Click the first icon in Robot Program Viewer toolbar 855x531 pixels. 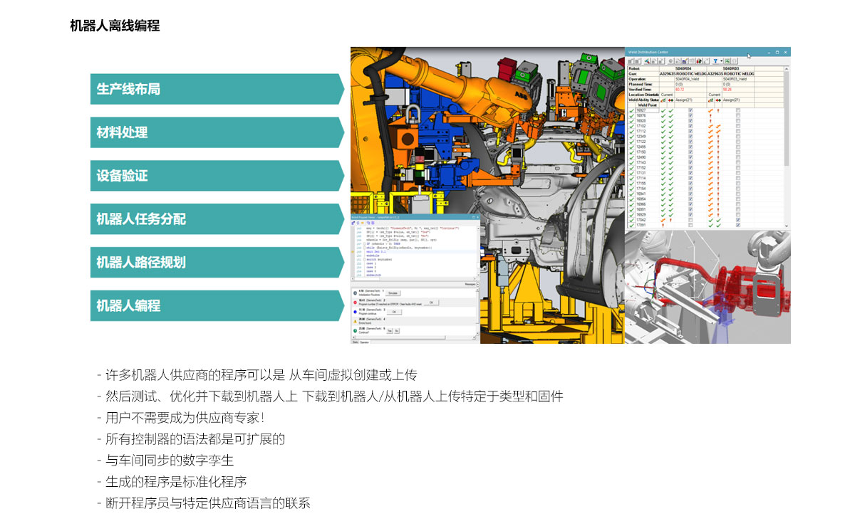(354, 221)
